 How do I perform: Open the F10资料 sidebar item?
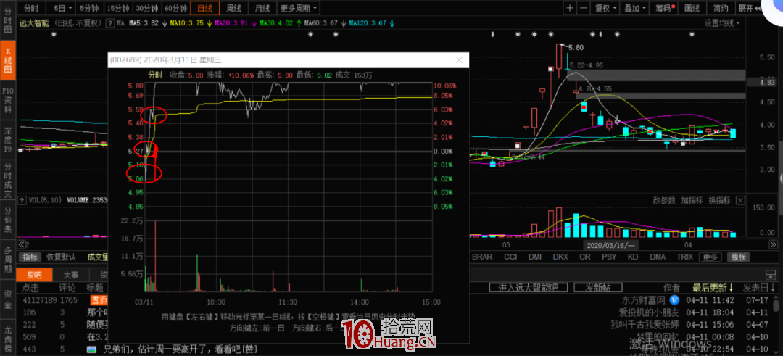pyautogui.click(x=7, y=100)
